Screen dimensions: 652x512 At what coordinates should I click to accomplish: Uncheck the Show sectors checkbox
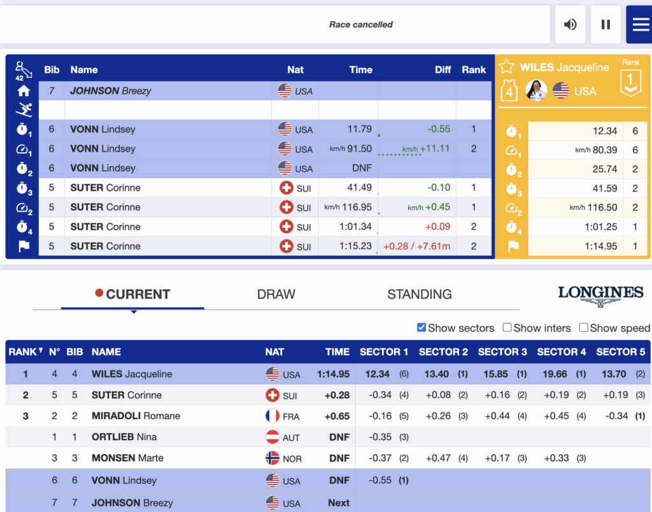[421, 327]
